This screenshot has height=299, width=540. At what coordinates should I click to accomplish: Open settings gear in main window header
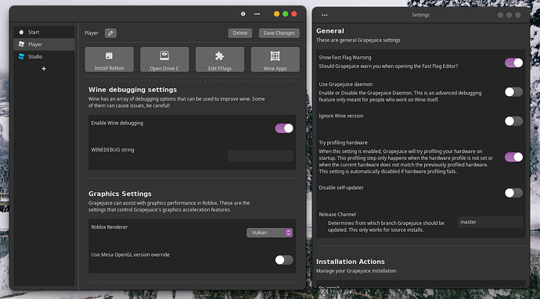[243, 14]
